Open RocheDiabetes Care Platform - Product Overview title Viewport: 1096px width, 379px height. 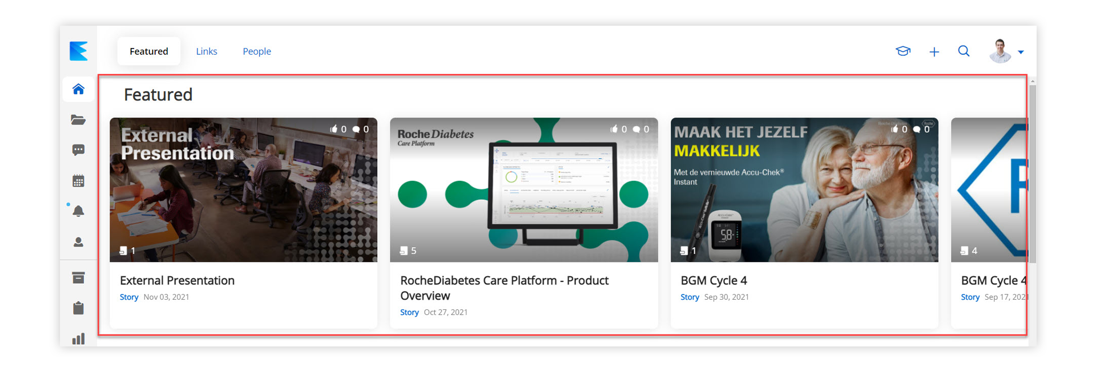(505, 288)
